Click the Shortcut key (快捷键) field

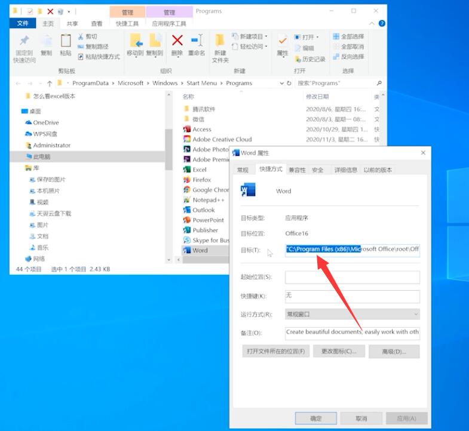(x=352, y=296)
